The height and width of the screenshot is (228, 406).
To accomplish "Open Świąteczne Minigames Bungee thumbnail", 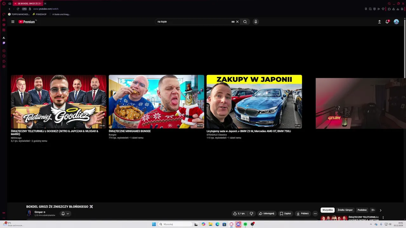I will point(156,102).
